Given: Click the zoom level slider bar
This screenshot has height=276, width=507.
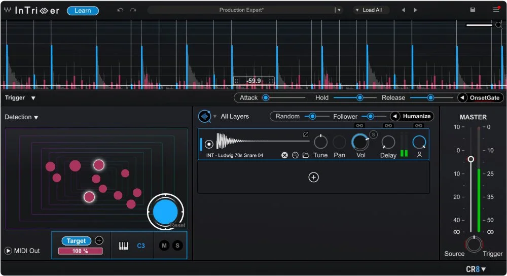Looking at the screenshot, I should click(479, 25).
